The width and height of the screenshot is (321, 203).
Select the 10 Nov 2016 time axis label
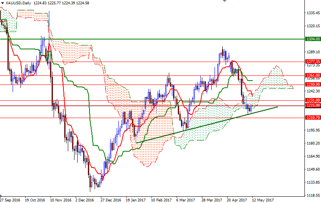[x=61, y=200]
